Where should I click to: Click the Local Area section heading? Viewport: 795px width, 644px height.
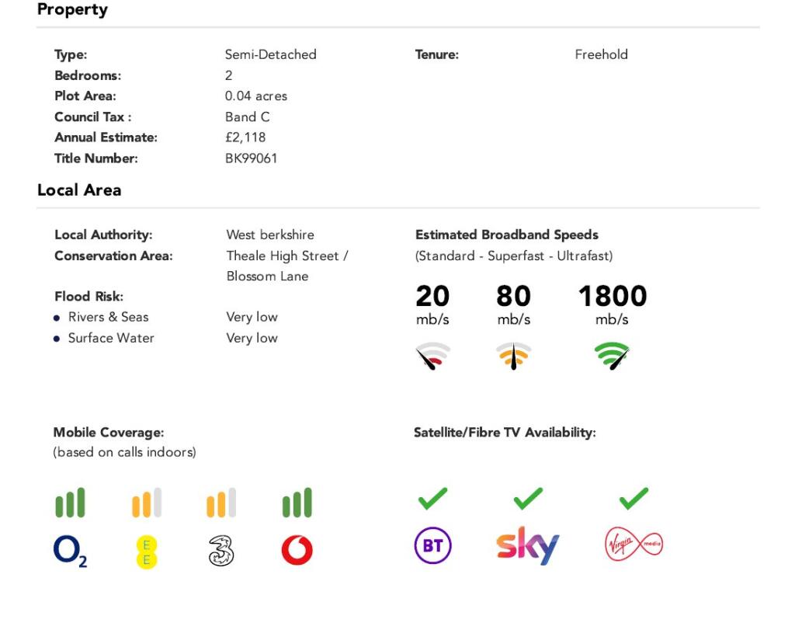click(79, 190)
